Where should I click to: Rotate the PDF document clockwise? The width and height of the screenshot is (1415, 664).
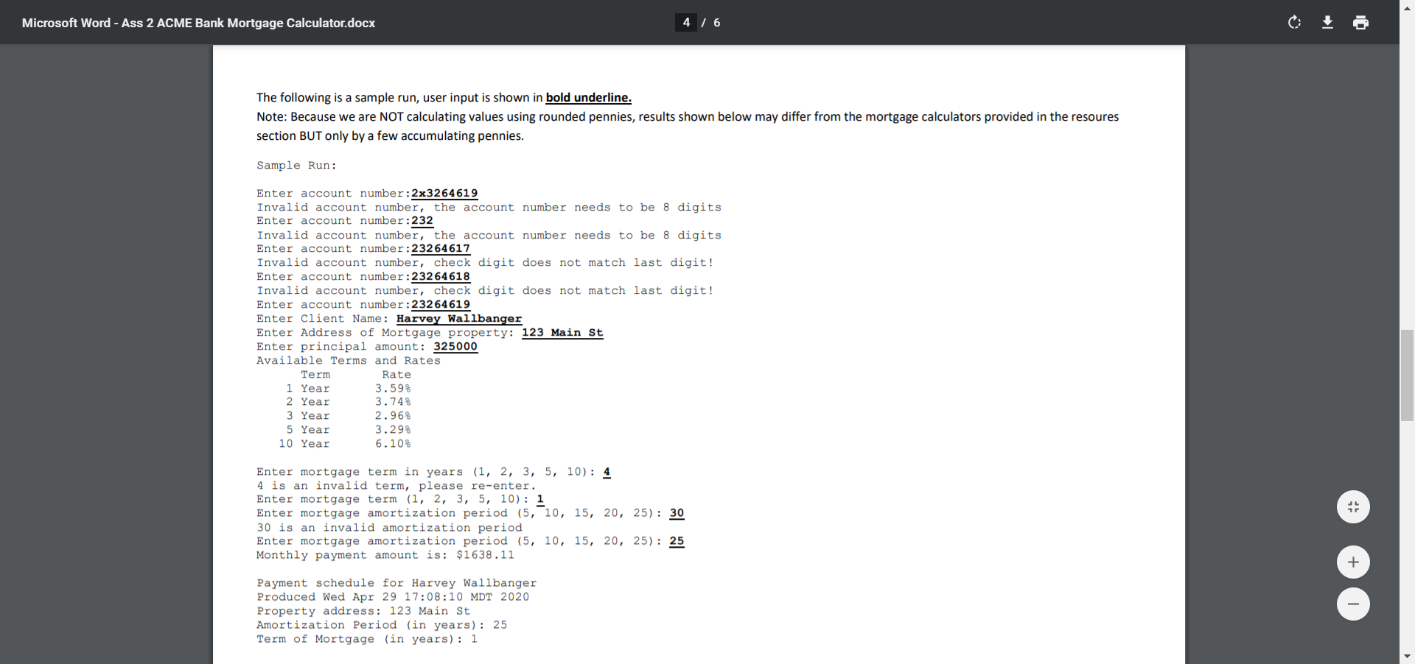click(1294, 23)
